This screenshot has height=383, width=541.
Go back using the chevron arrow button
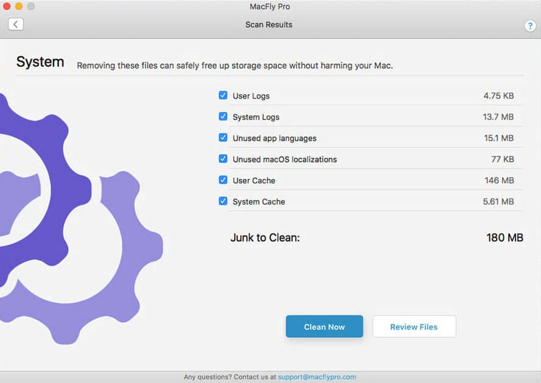[16, 24]
